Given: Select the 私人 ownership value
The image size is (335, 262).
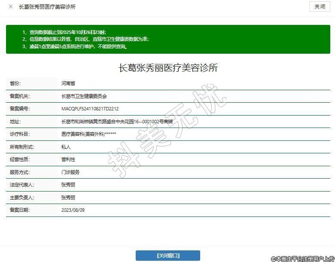Looking at the screenshot, I should (66, 147).
